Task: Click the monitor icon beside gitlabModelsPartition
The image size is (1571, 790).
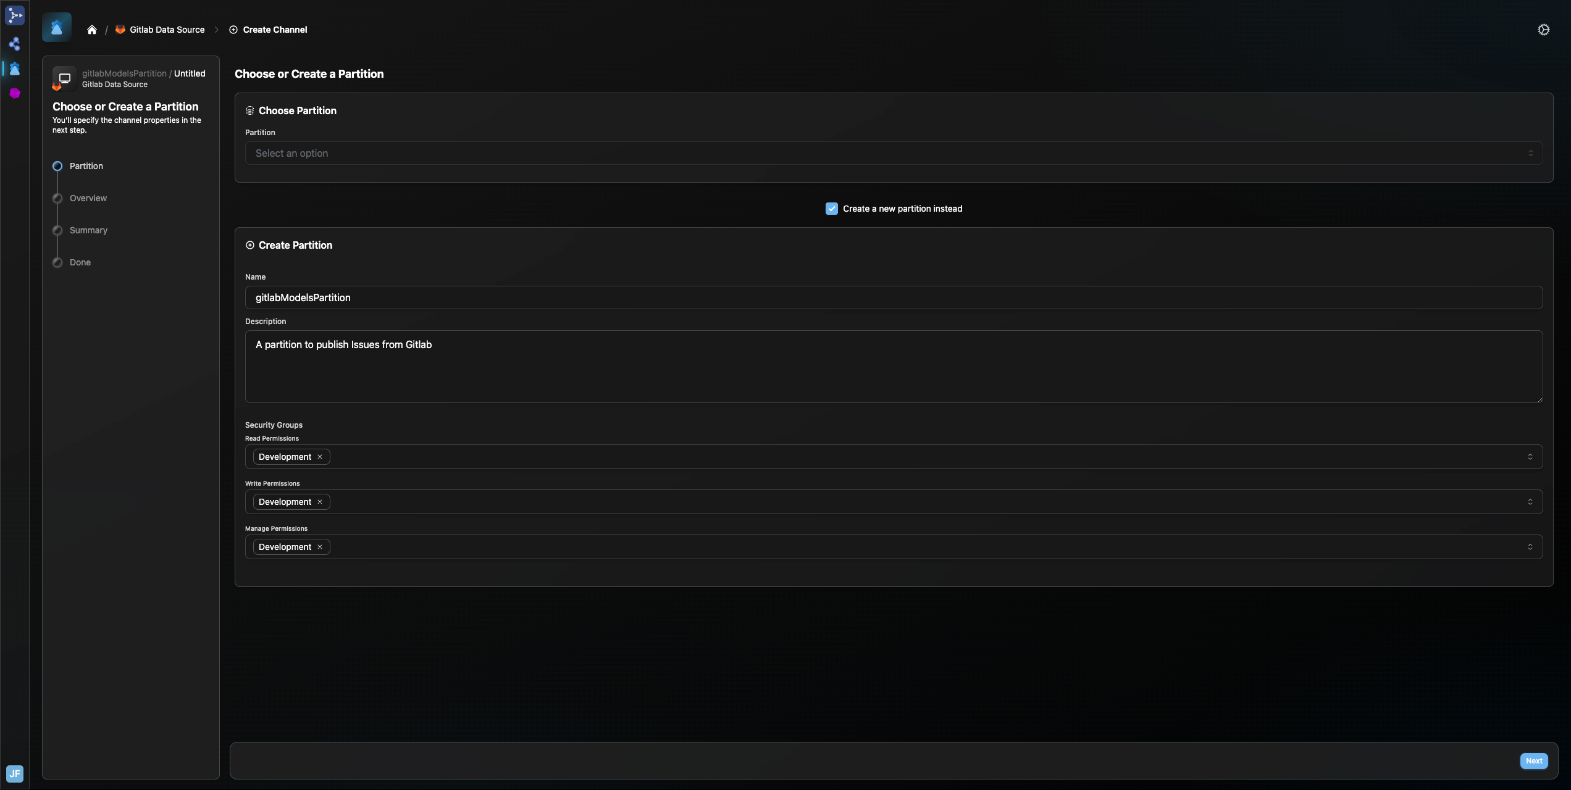Action: pos(64,78)
